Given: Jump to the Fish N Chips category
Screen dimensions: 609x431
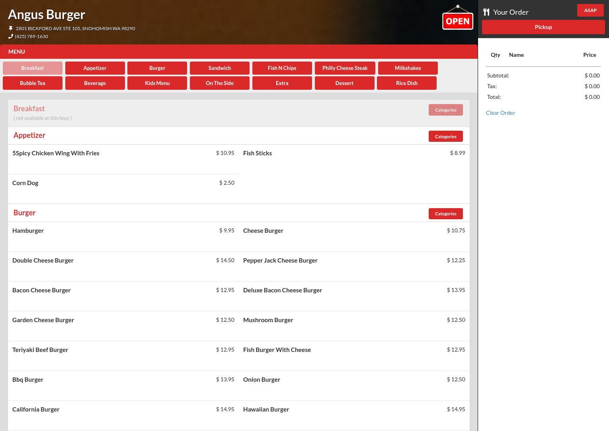Looking at the screenshot, I should (282, 68).
